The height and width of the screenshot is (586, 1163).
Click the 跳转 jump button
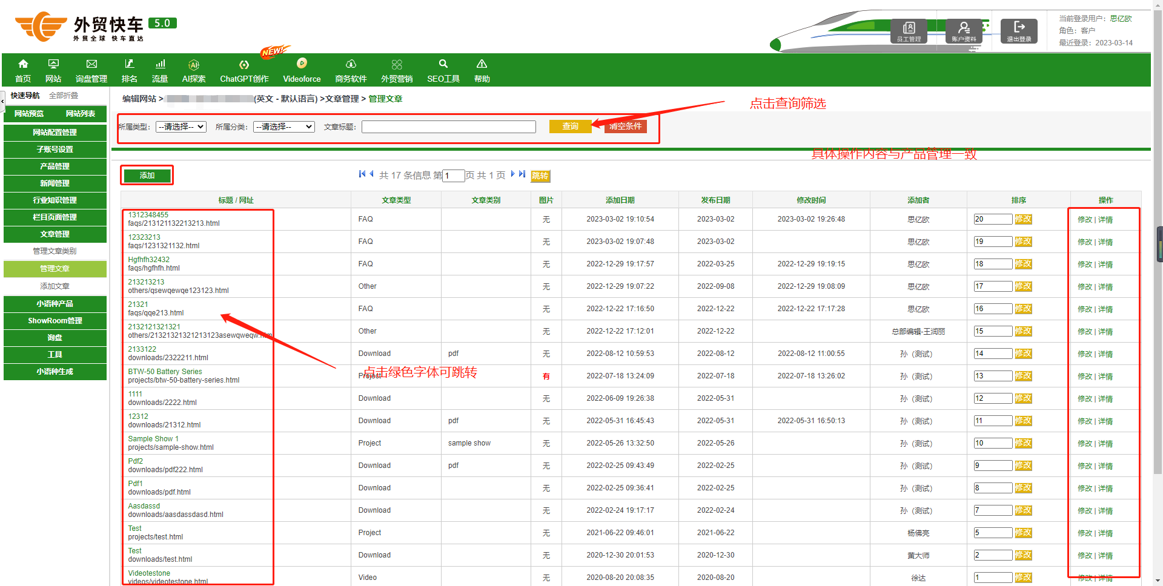point(540,176)
